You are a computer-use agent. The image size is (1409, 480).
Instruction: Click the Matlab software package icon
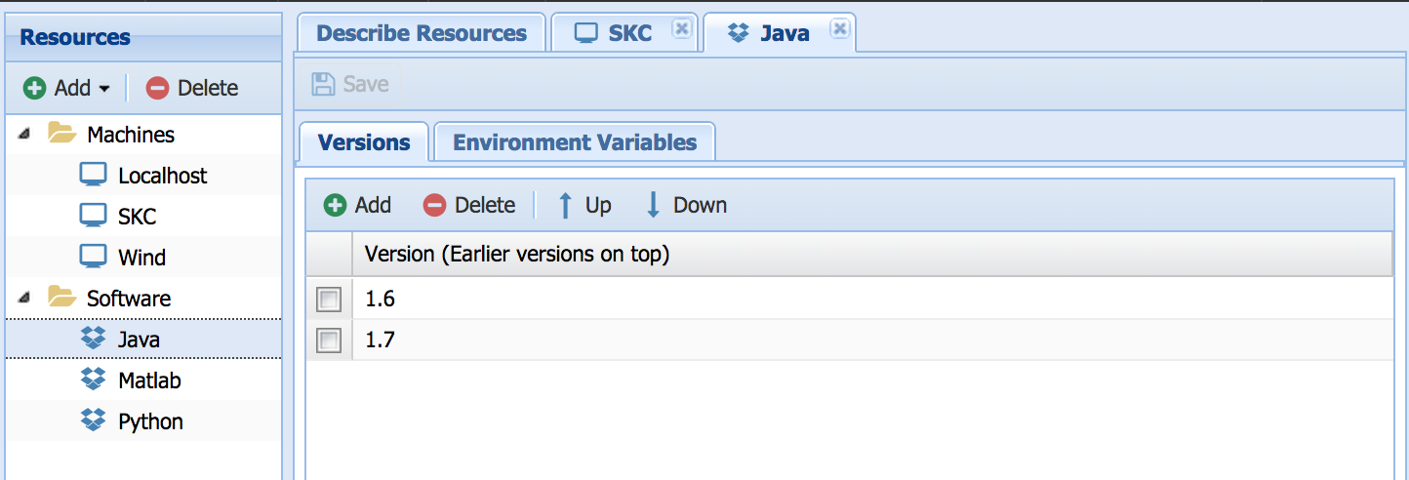pos(94,380)
